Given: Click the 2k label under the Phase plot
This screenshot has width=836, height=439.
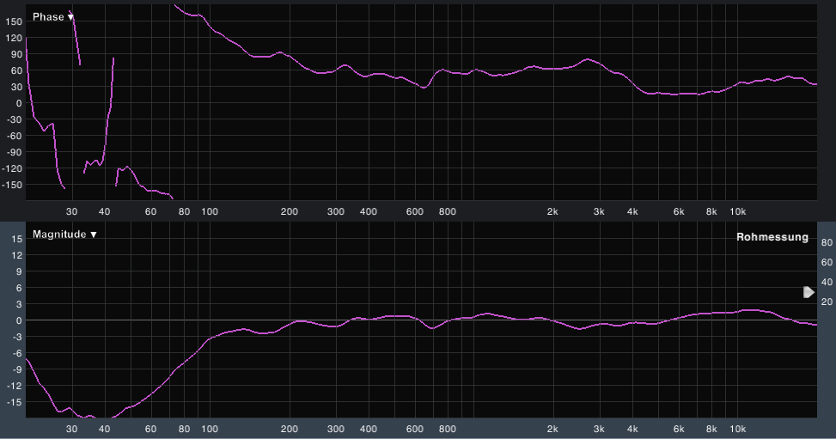Looking at the screenshot, I should click(x=552, y=211).
